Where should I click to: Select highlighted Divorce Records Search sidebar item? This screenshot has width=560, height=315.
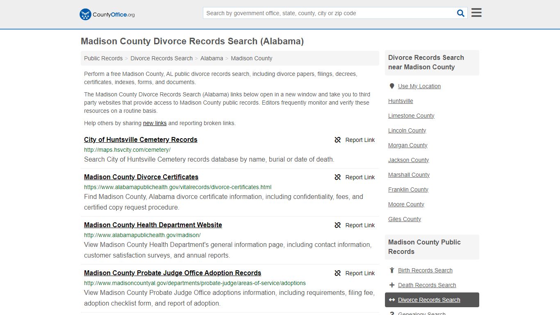point(432,300)
